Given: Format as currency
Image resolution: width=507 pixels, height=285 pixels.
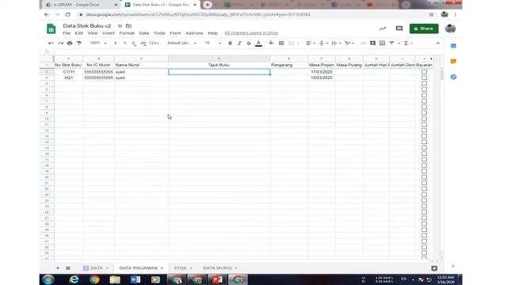Looking at the screenshot, I should tap(116, 43).
